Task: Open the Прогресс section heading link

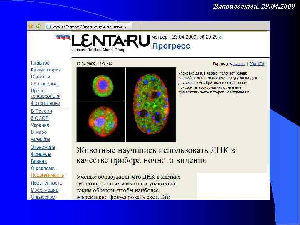Action: tap(171, 46)
